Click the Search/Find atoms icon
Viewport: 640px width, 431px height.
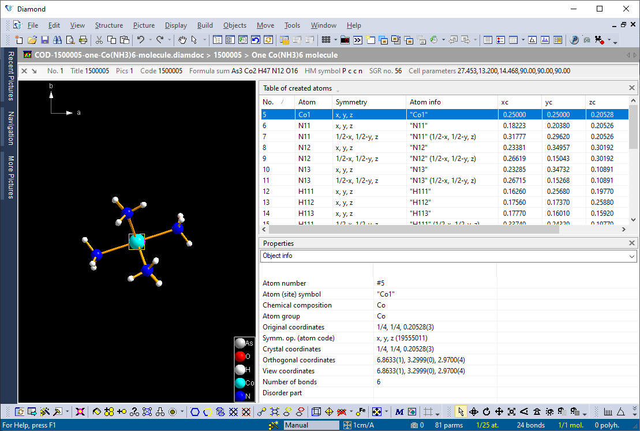(58, 39)
